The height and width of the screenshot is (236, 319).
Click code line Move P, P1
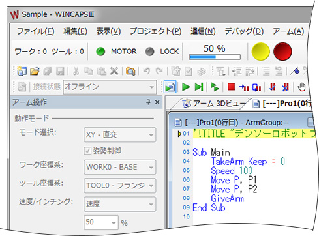point(234,180)
